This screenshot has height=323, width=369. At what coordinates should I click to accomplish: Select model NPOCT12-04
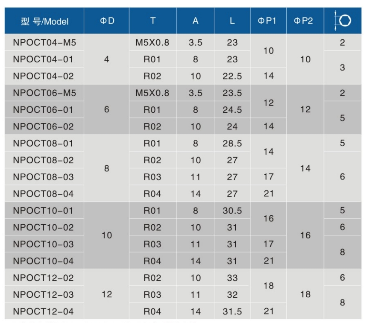tap(44, 311)
